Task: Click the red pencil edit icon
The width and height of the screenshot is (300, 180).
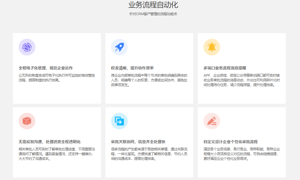Action: click(212, 121)
